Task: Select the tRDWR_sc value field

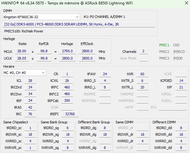Action: (30, 134)
